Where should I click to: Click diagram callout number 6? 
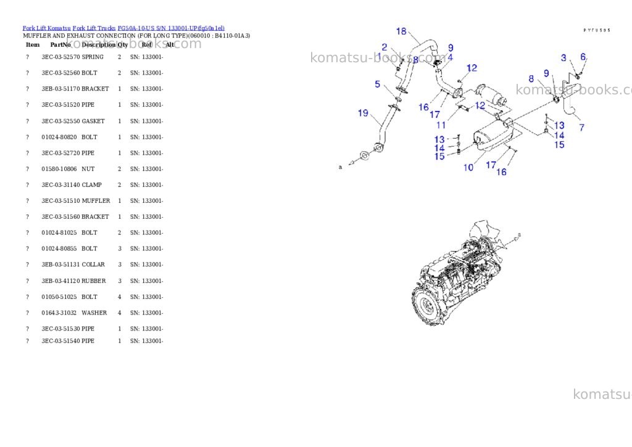pos(583,57)
